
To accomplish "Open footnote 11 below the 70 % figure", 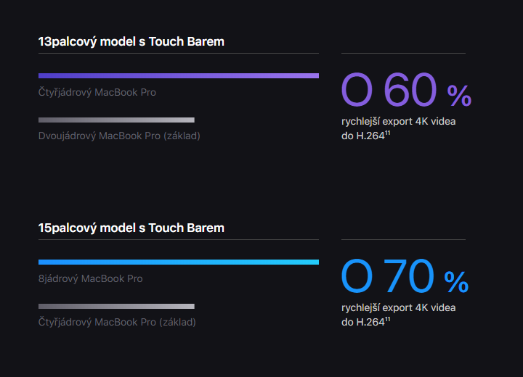I will click(388, 320).
